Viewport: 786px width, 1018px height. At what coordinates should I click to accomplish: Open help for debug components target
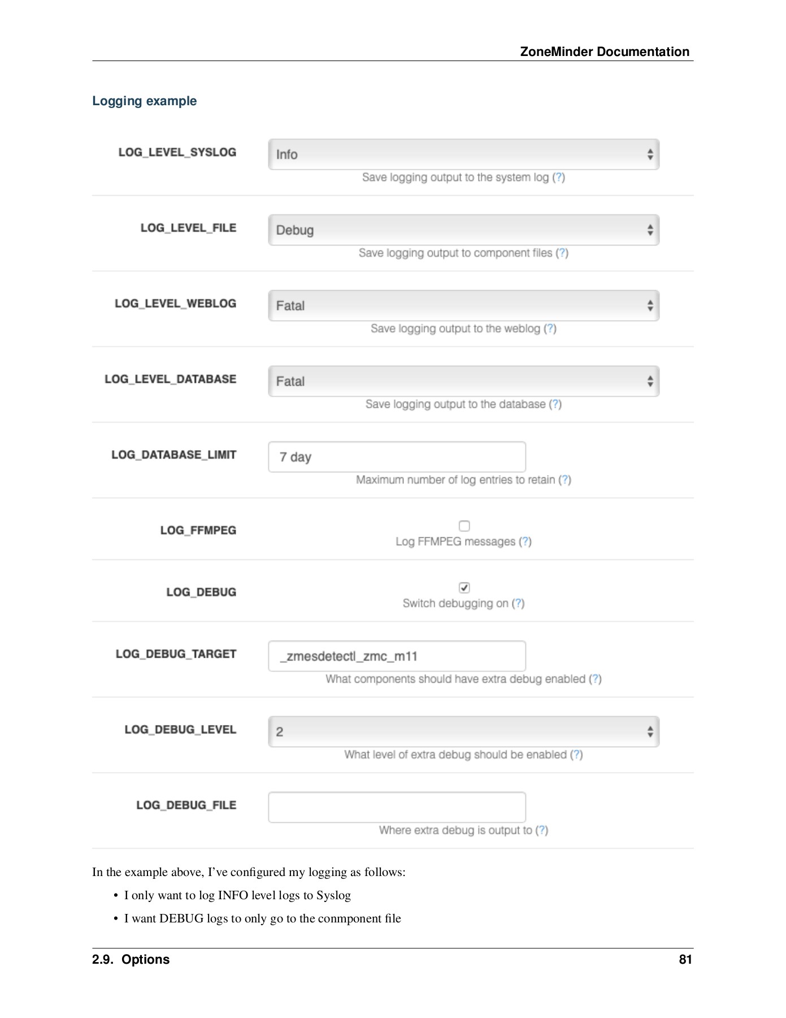[x=595, y=679]
